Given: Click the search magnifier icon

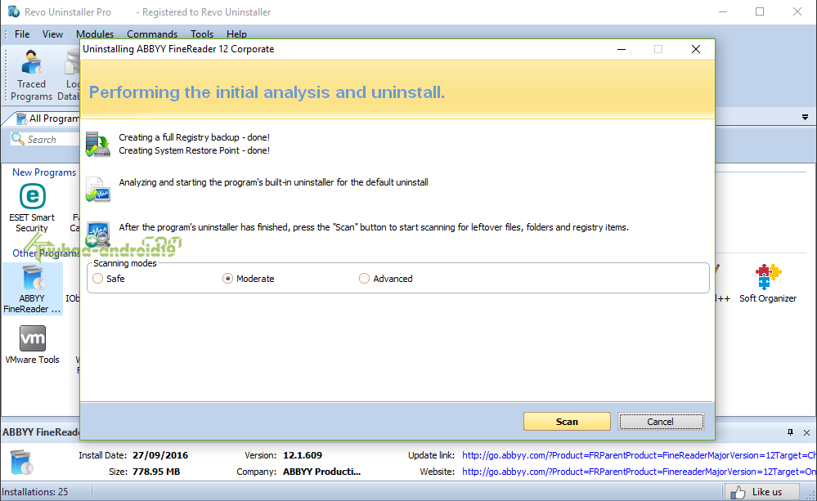Looking at the screenshot, I should 18,139.
